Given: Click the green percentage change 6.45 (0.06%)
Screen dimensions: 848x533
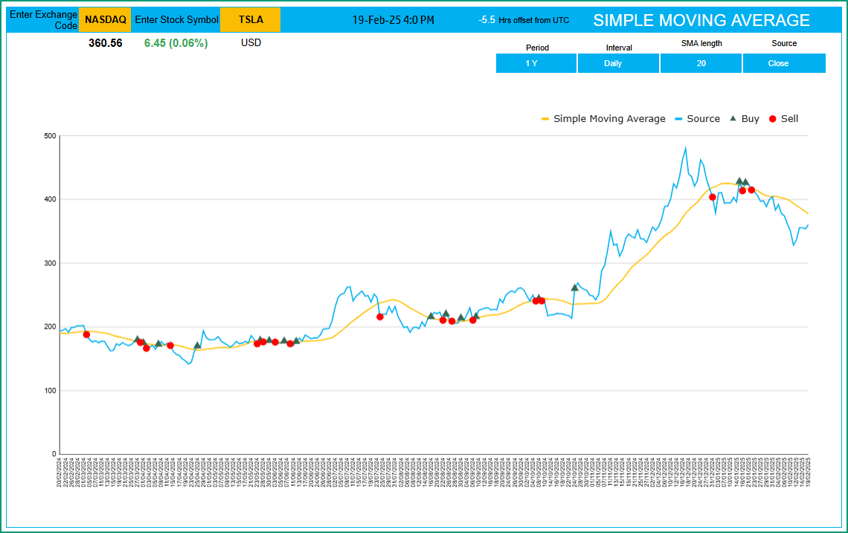Looking at the screenshot, I should (176, 42).
